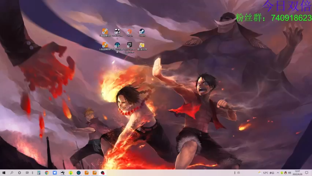Open the clock showing 12:57
Screen dimensions: 312x176
coord(298,173)
